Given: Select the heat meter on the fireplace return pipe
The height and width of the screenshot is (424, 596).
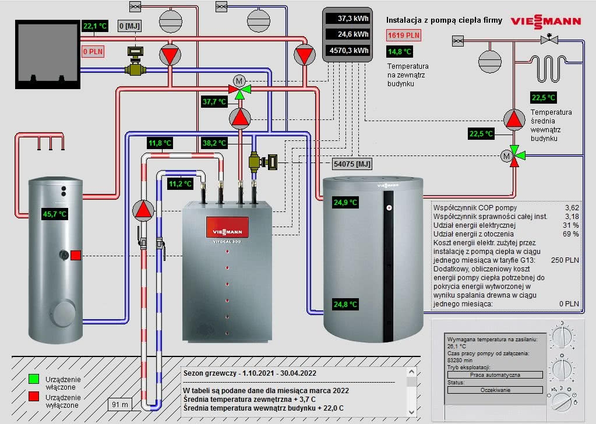Looking at the screenshot, I should coord(135,61).
